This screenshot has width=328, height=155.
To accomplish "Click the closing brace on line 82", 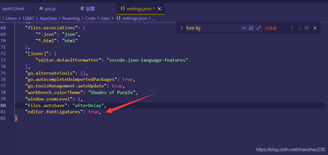I will point(16,118).
